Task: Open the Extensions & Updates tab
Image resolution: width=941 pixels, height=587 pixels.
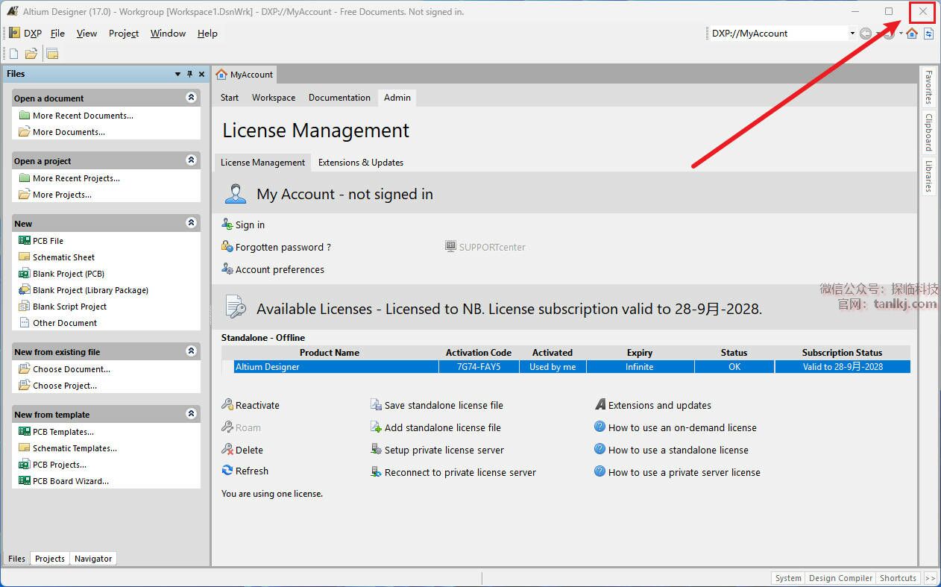Action: [x=361, y=162]
